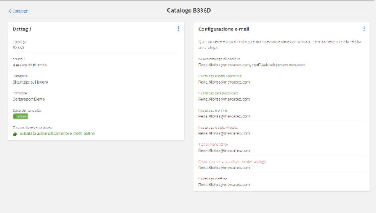Select the 'Configurazione e-mail' panel heading
The height and width of the screenshot is (213, 376).
click(x=224, y=29)
